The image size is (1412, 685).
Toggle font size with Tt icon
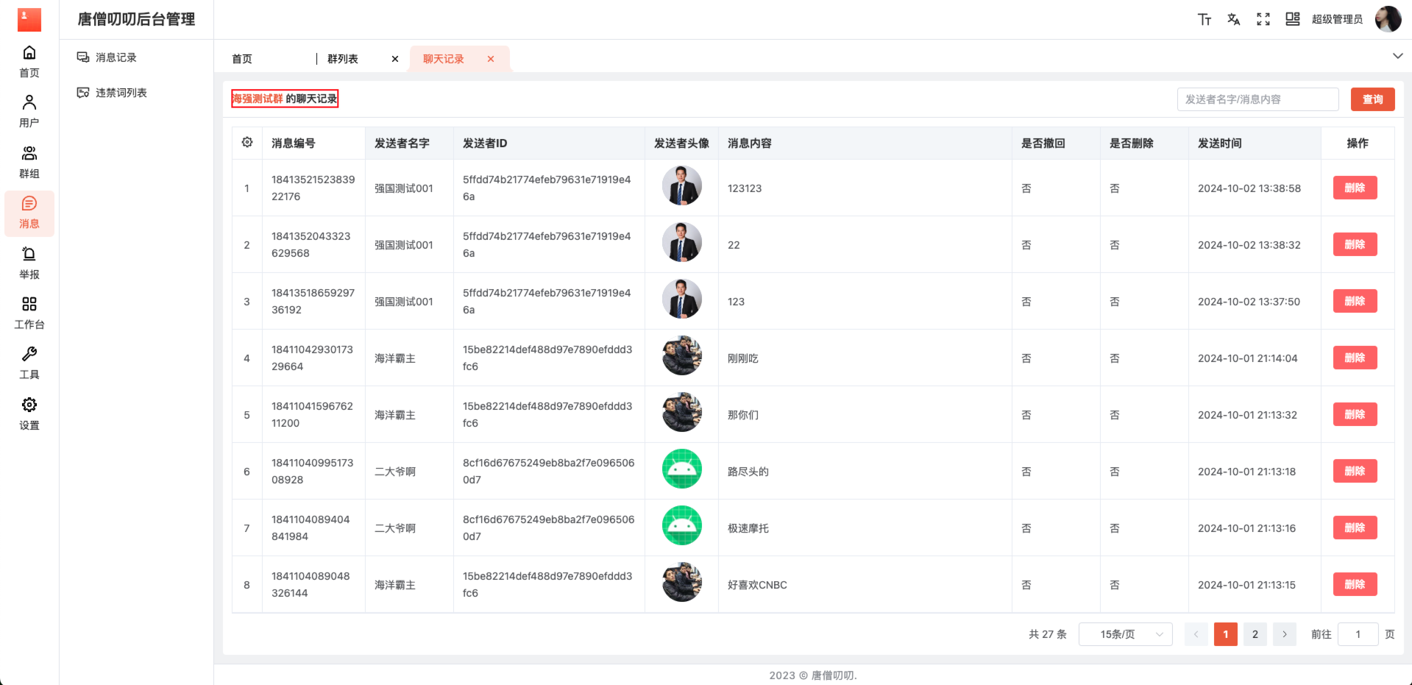(1205, 19)
